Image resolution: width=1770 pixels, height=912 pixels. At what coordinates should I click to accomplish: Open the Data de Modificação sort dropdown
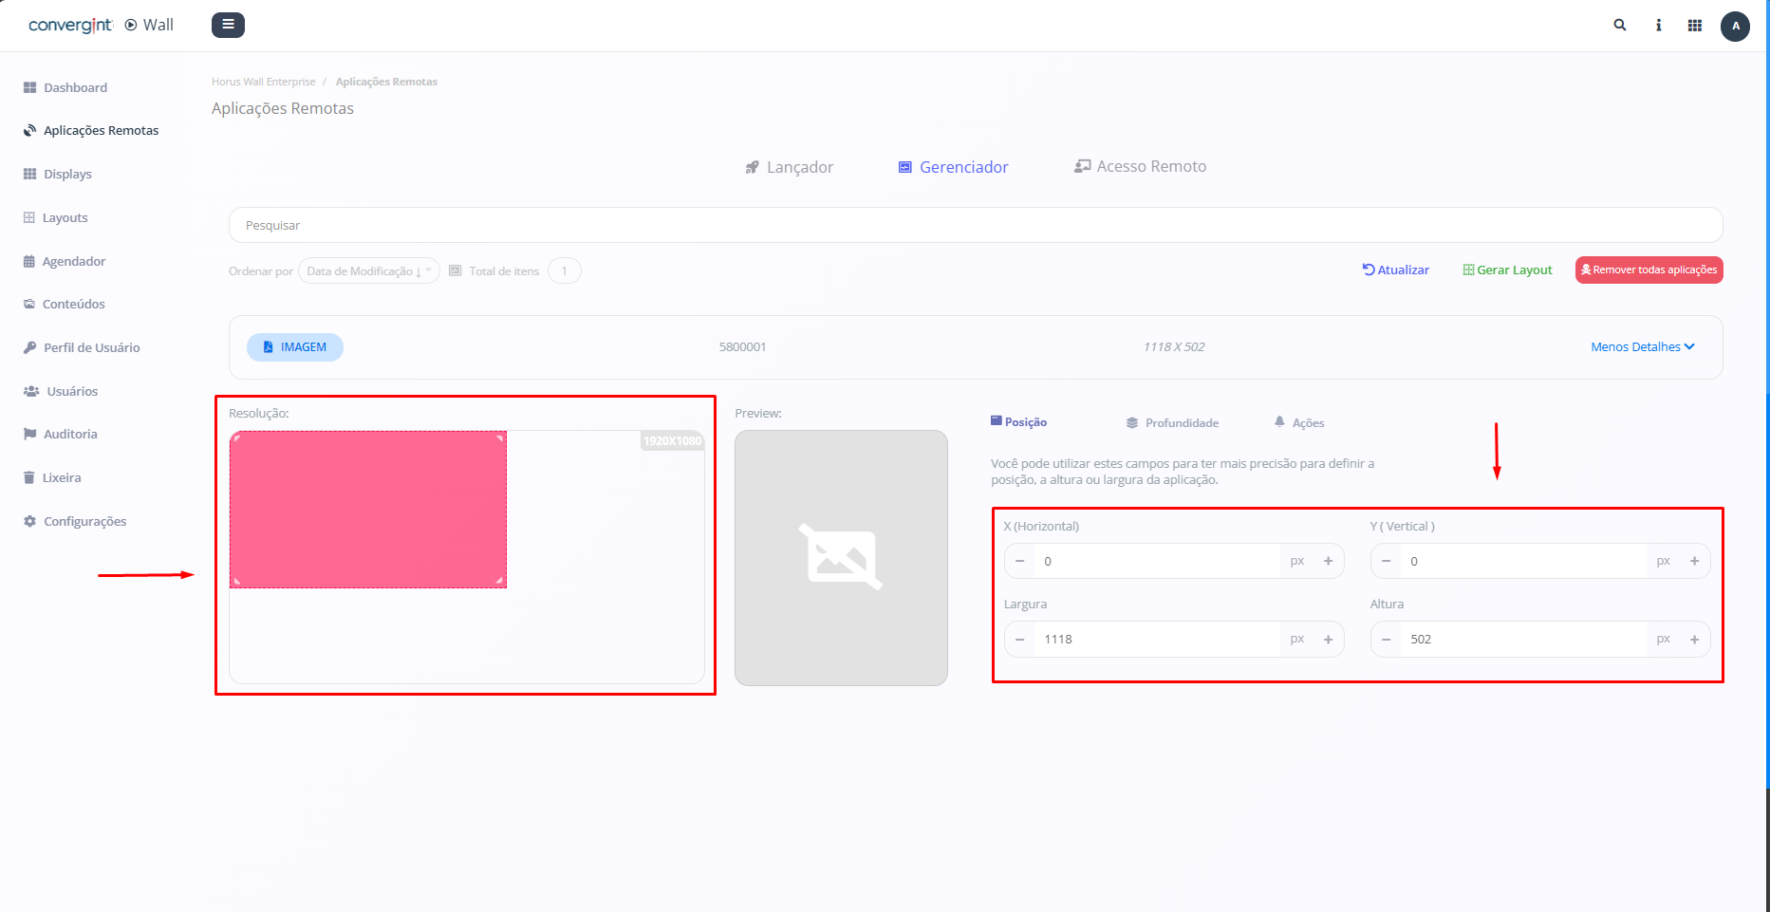[x=368, y=271]
